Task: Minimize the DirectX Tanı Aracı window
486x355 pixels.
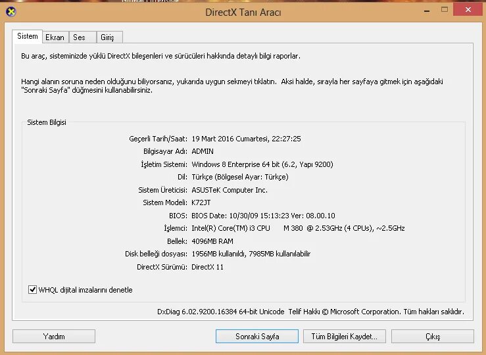Action: point(427,11)
